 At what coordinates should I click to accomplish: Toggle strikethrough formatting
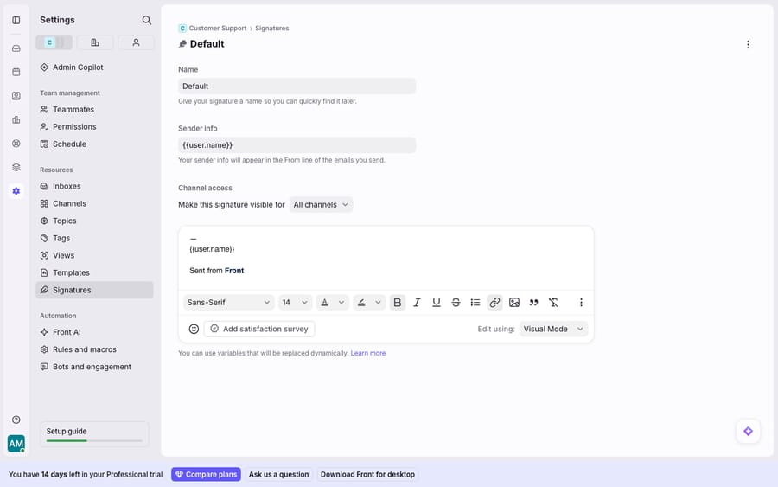[456, 303]
